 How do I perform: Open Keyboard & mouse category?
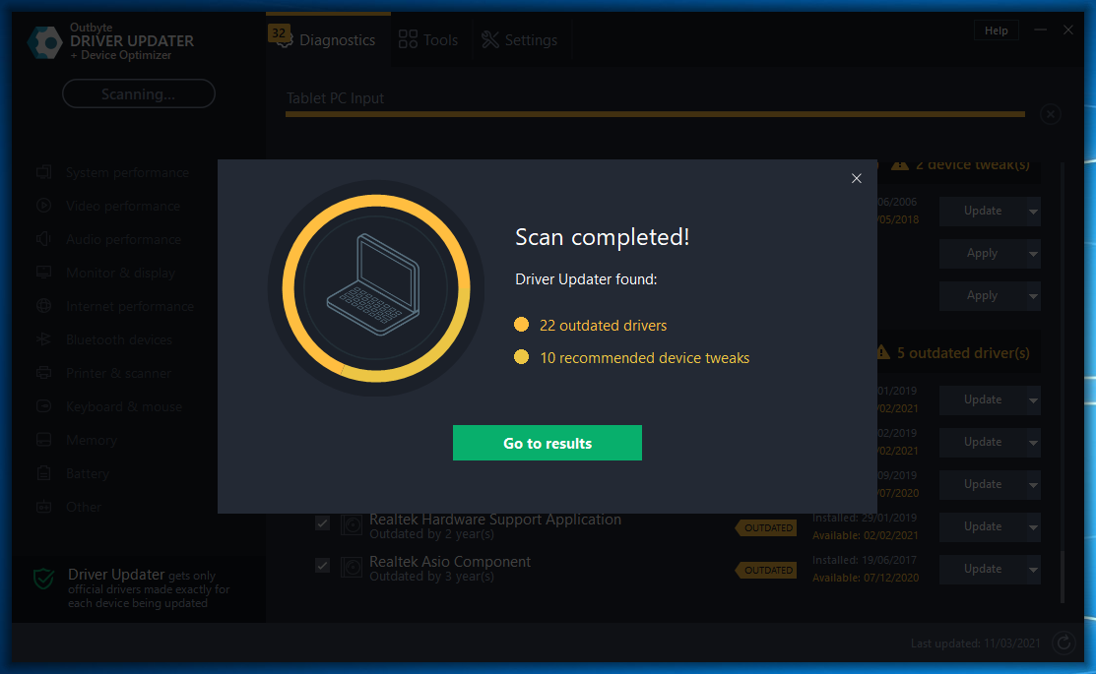124,406
